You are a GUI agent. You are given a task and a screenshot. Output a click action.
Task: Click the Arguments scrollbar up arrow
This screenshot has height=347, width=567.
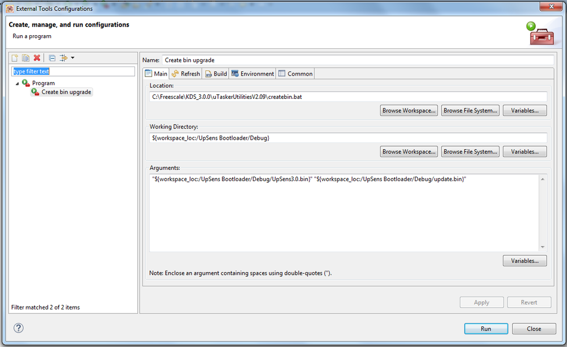point(543,179)
